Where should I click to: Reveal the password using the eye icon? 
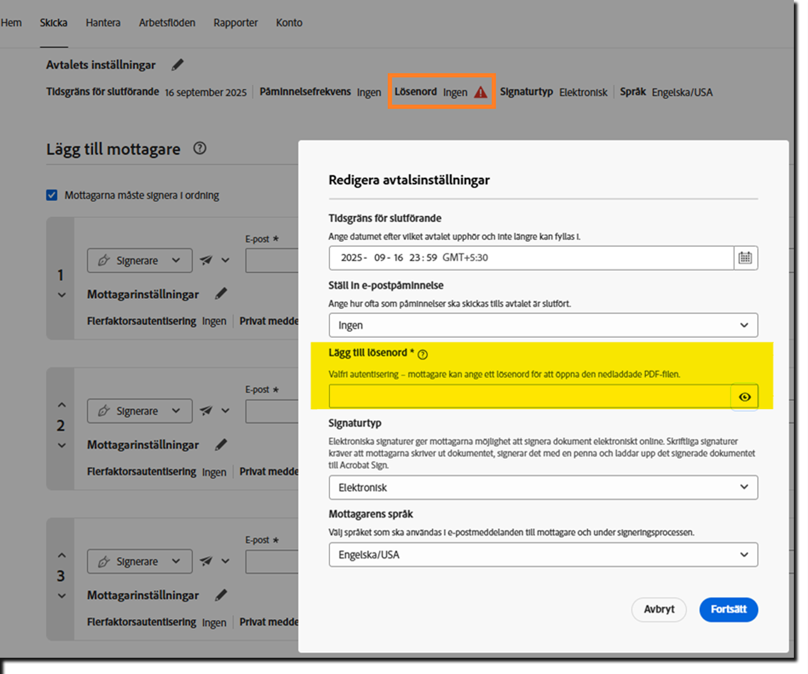point(744,396)
